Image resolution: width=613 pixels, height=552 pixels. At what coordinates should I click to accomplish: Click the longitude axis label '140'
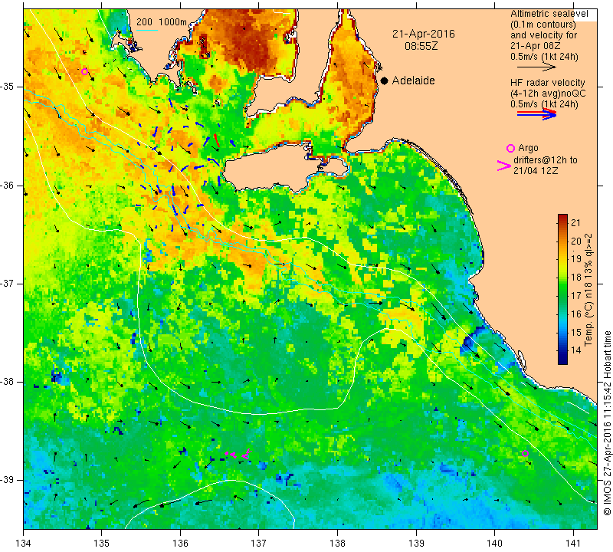point(494,544)
